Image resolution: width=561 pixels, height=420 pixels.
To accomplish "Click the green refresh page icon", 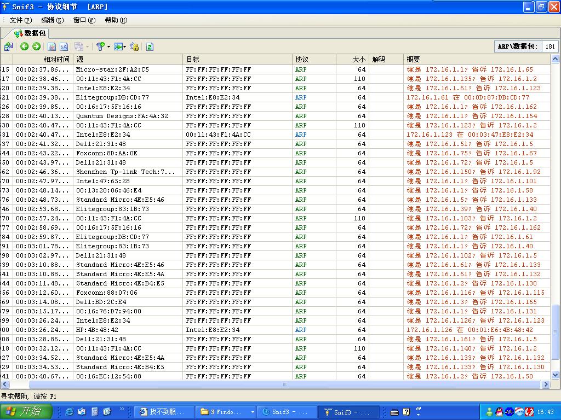I will click(150, 46).
